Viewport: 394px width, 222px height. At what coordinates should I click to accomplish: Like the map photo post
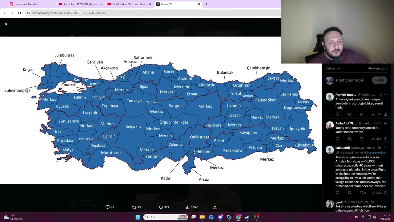click(x=164, y=207)
